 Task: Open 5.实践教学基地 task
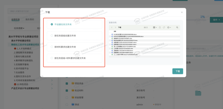pos(21,64)
